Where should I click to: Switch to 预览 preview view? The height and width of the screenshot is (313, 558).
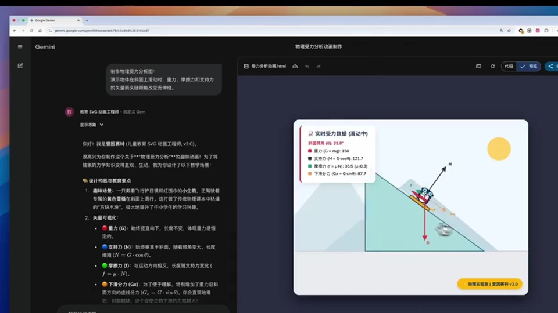pyautogui.click(x=529, y=66)
